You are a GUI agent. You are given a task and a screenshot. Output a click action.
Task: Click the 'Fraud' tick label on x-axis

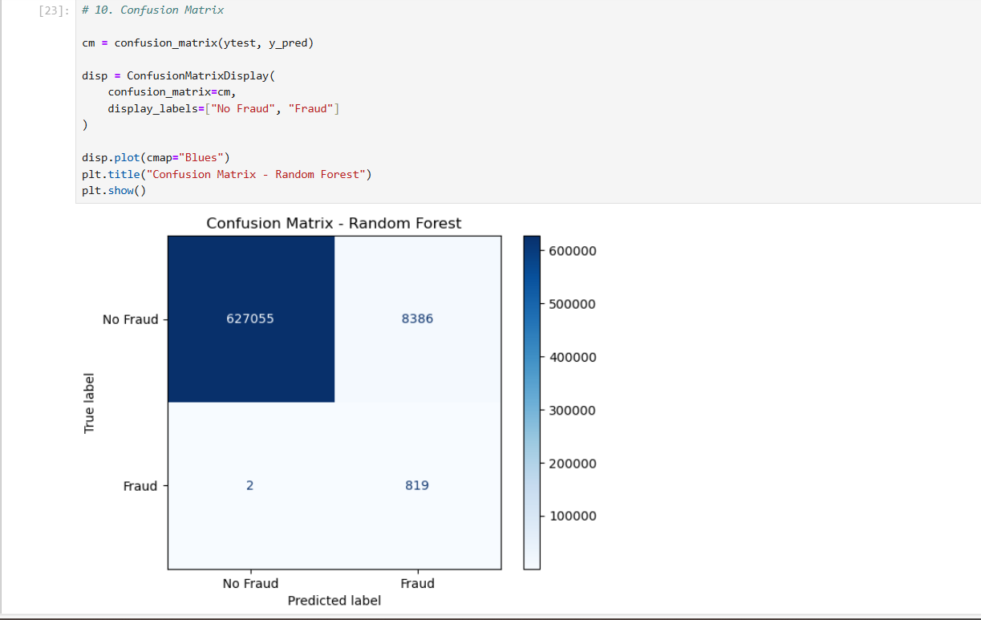tap(417, 583)
